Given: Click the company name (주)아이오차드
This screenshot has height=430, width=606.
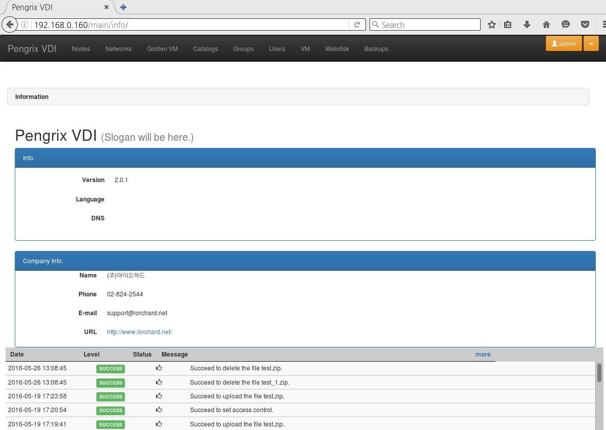Looking at the screenshot, I should (x=125, y=275).
